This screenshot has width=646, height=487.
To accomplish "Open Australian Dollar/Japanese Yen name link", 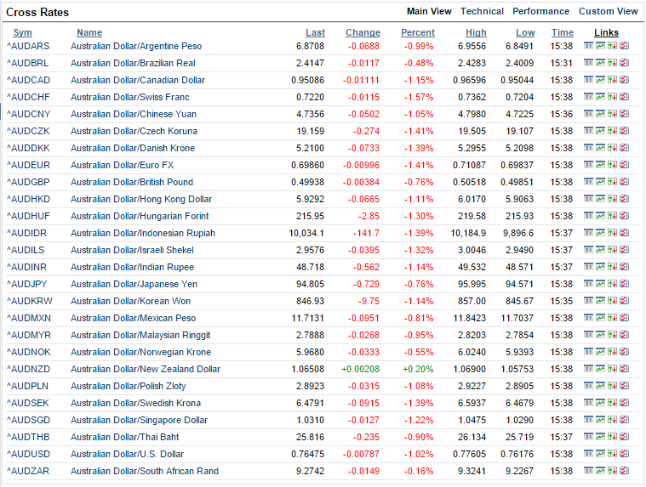I will coord(134,284).
